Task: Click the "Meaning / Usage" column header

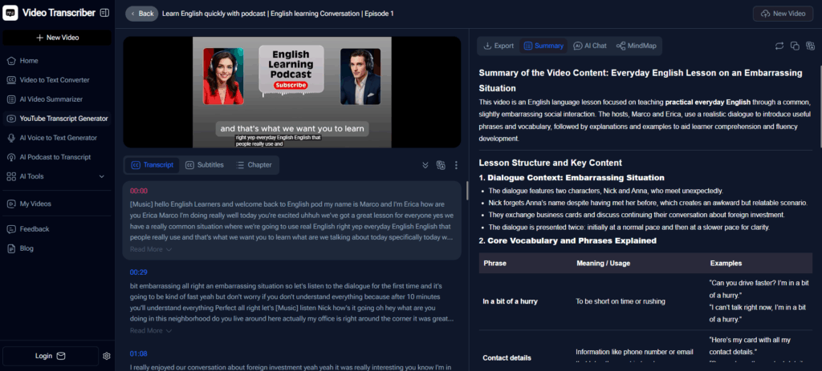Action: [604, 263]
